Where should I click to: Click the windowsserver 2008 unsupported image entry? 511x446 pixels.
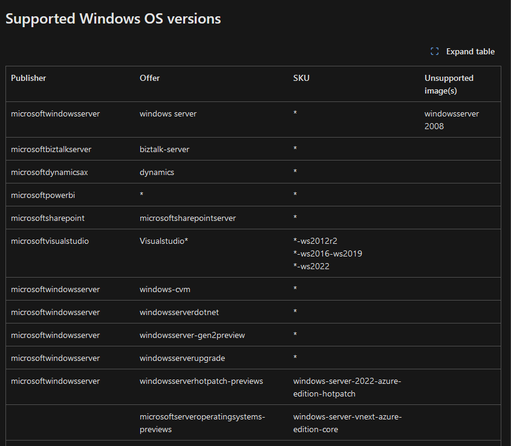click(451, 119)
